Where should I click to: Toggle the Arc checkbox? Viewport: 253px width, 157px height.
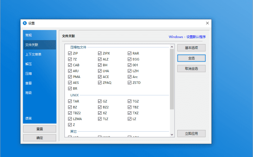point(130,77)
